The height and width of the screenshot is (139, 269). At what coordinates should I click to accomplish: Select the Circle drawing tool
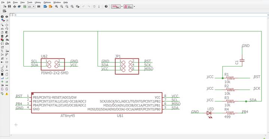(2, 71)
